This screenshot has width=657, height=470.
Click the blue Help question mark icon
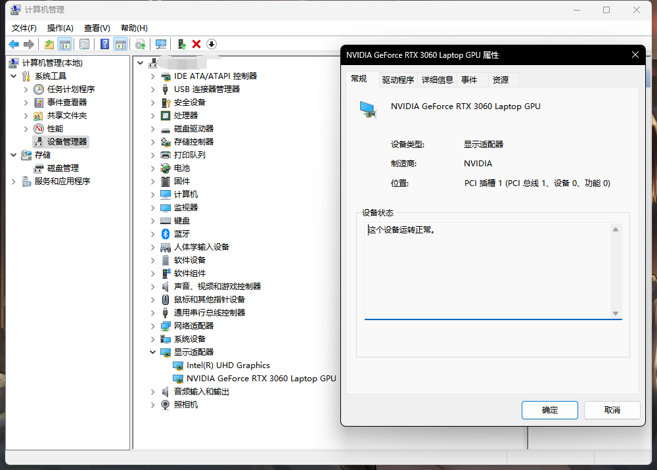(x=104, y=44)
